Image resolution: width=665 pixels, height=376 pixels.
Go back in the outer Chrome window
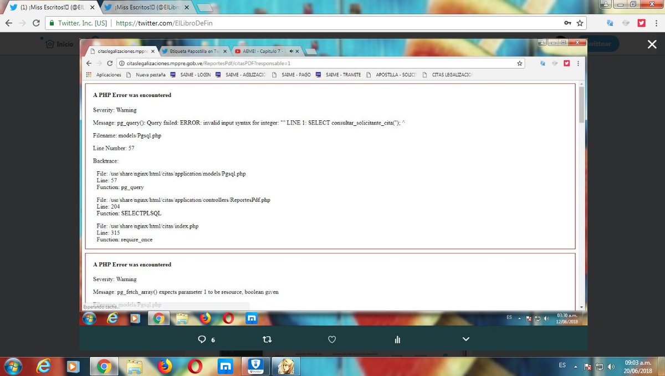click(x=8, y=23)
